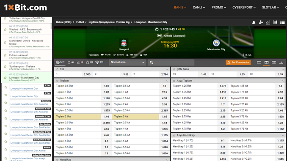Toggle favorite star for 1x2 market
The height and width of the screenshot is (161, 287).
tap(57, 69)
